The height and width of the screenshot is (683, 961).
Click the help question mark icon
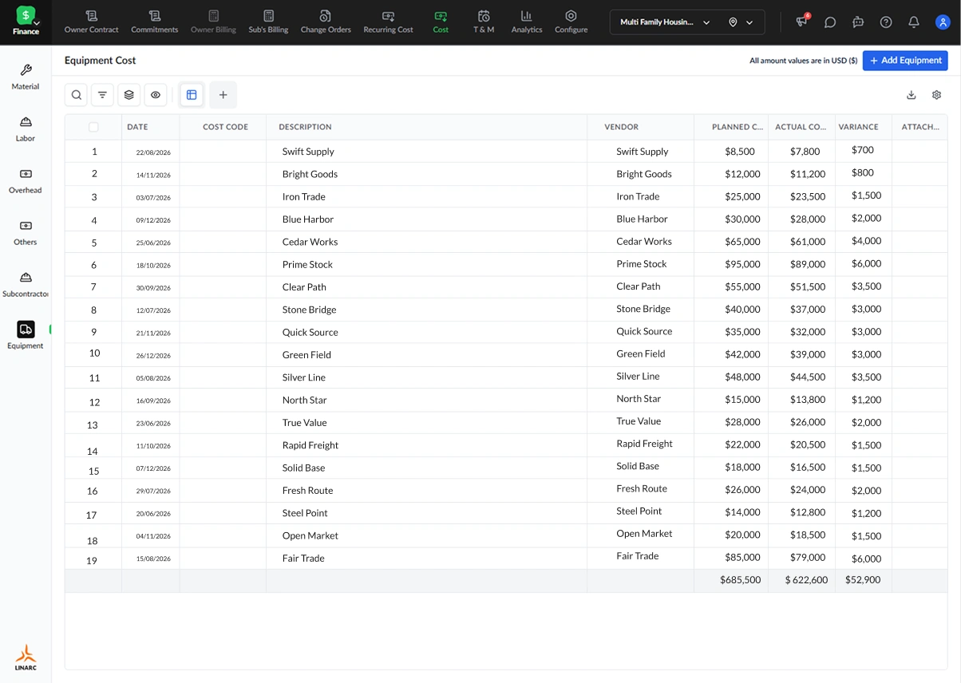click(886, 22)
